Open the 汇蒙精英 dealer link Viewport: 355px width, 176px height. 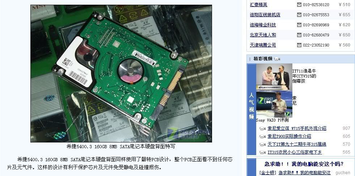[x=258, y=5]
